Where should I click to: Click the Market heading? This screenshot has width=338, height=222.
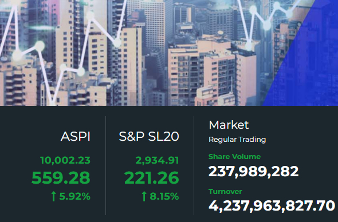click(229, 125)
